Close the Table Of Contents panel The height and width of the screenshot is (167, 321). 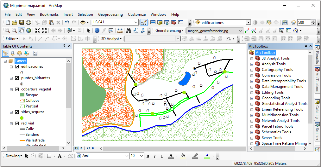point(69,46)
